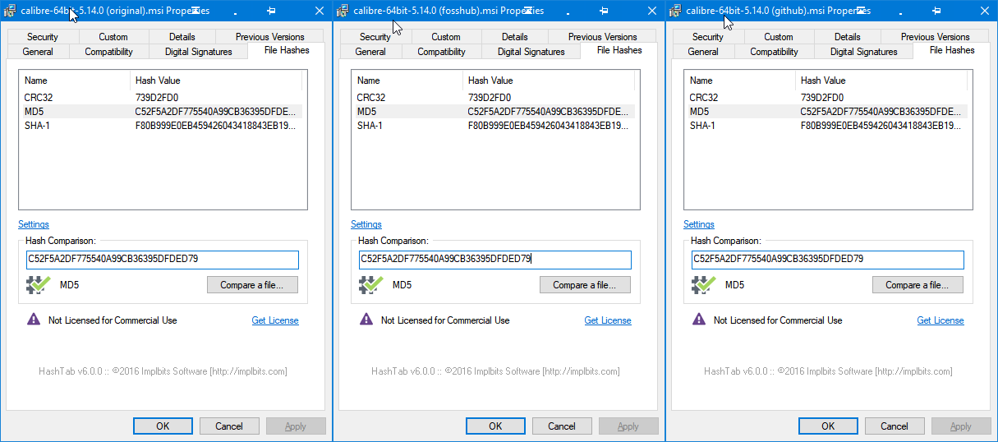The width and height of the screenshot is (998, 442).
Task: Click the Hash Comparison text field in the github.msi dialog
Action: point(827,260)
